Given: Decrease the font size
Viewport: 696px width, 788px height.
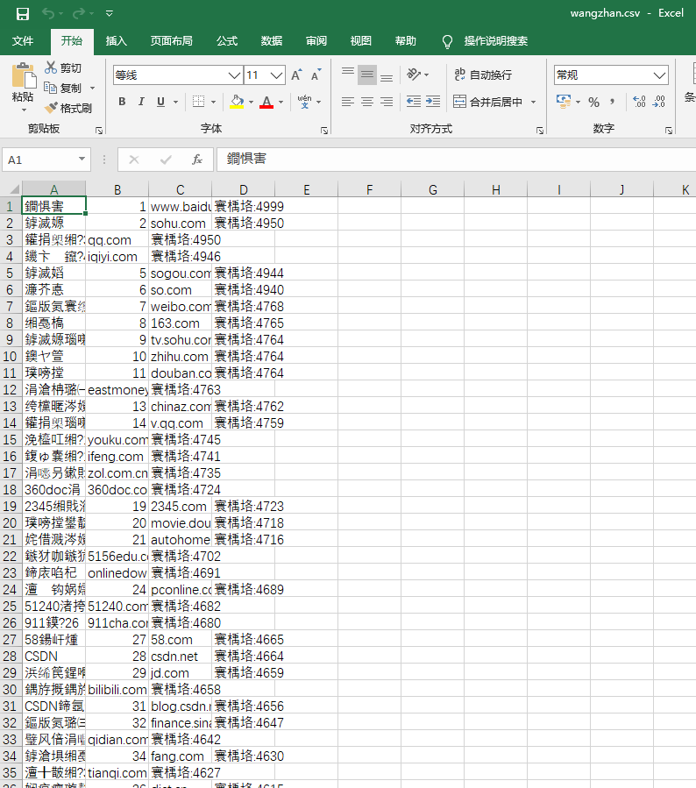Looking at the screenshot, I should [x=316, y=75].
